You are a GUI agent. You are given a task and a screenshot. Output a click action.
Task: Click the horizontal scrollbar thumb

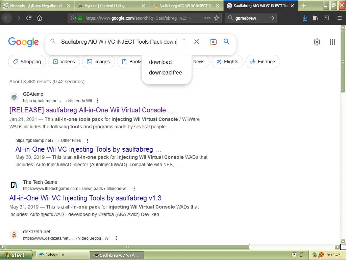127,247
